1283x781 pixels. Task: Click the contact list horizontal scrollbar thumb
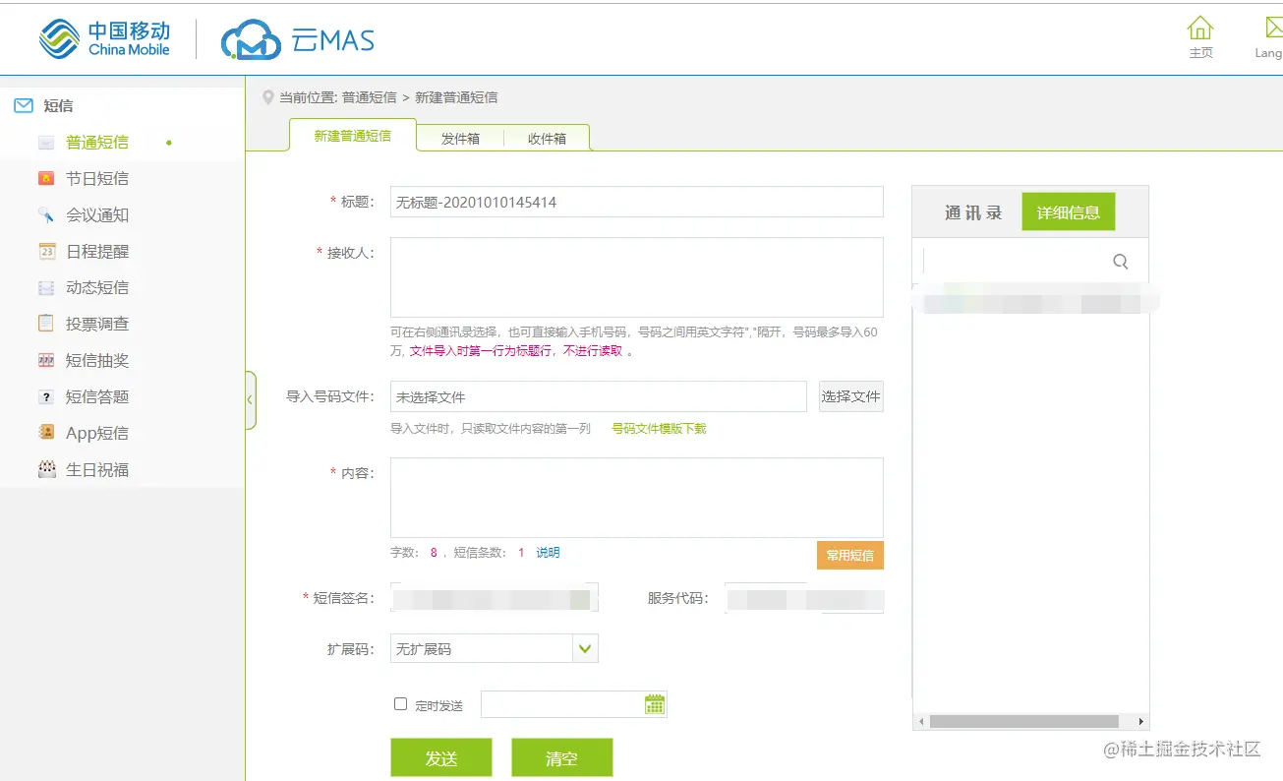click(x=1024, y=721)
